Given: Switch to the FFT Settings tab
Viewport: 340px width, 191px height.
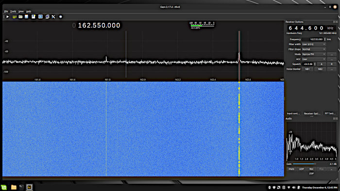Looking at the screenshot, I should tap(330, 113).
